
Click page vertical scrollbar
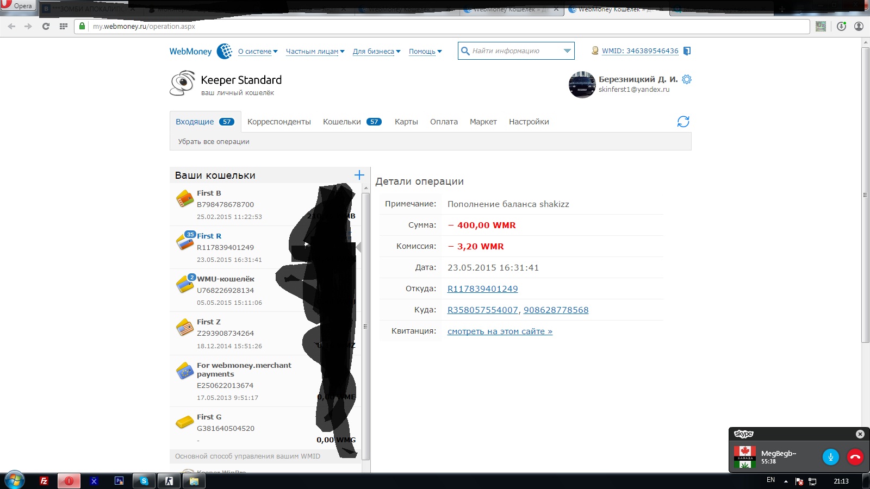[866, 196]
